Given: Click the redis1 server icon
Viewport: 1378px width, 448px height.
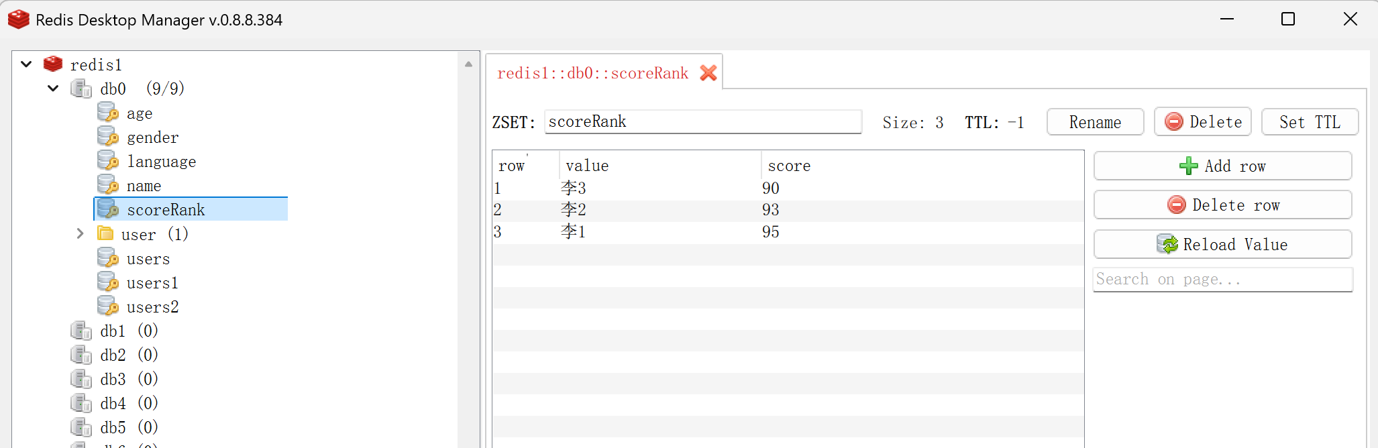Looking at the screenshot, I should click(53, 64).
